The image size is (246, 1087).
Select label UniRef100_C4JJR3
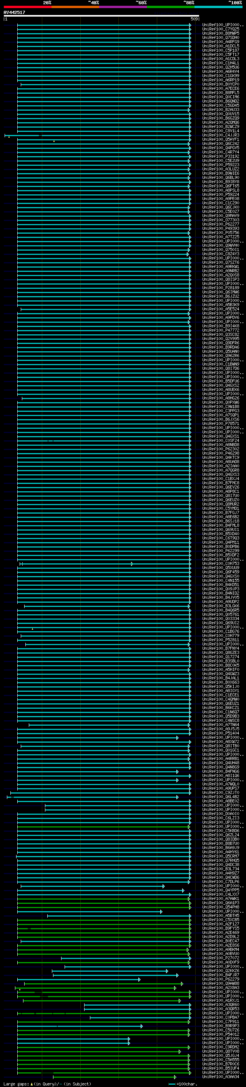(221, 135)
